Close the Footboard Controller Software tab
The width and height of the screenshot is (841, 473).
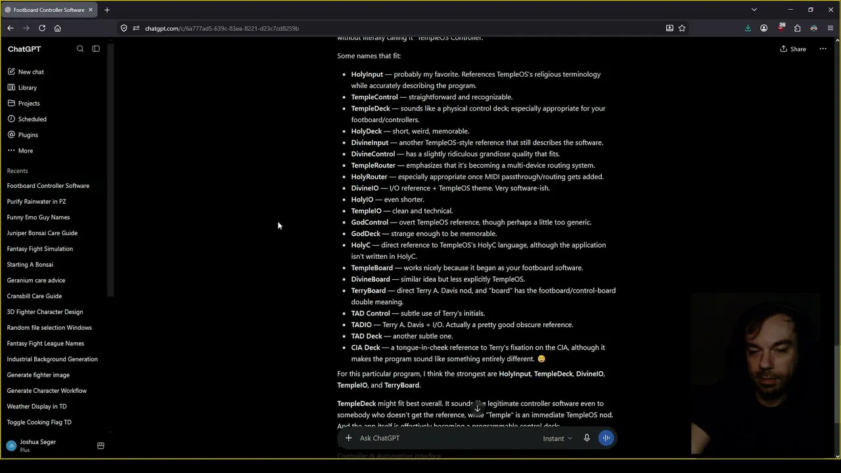click(91, 10)
